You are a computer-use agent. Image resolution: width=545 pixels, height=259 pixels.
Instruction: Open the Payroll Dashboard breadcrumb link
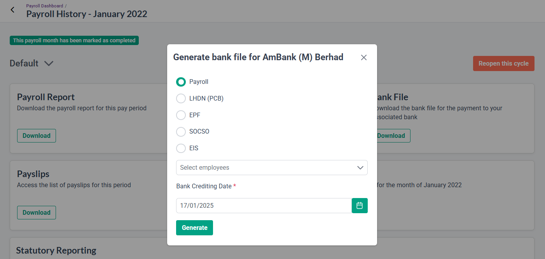coord(44,6)
